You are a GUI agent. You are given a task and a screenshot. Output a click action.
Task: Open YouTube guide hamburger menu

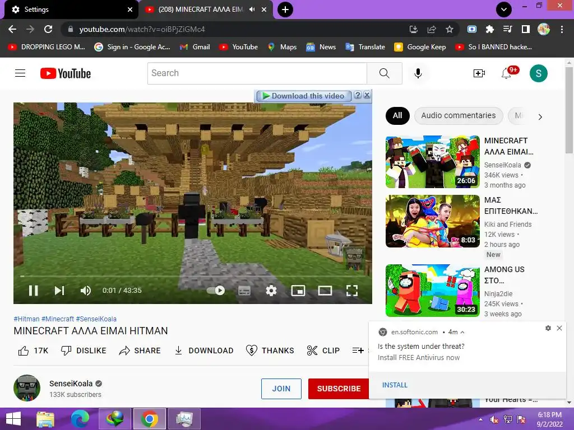pyautogui.click(x=20, y=73)
